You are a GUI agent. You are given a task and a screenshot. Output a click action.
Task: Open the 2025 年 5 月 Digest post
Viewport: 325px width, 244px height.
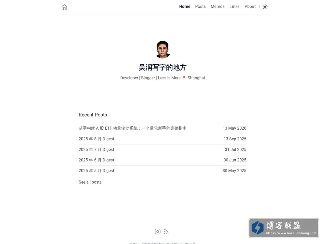point(96,171)
